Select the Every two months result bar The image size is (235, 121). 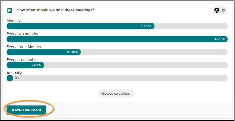[117, 39]
